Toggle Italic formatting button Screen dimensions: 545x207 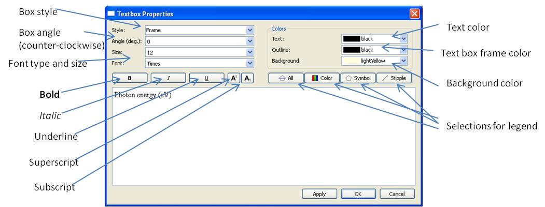168,78
